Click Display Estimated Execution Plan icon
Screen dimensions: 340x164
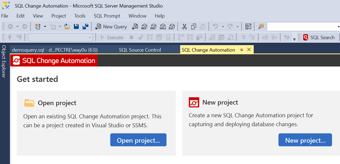(150, 37)
